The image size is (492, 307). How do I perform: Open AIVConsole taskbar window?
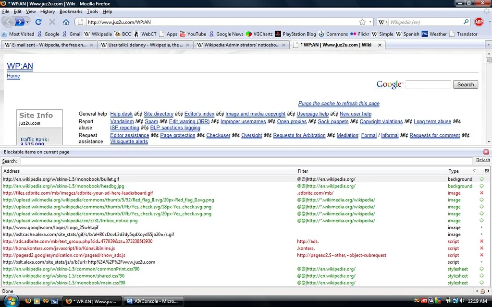[x=153, y=301]
